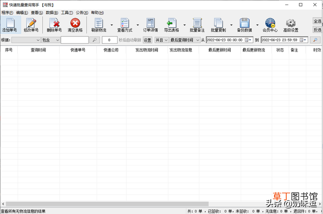Screen dimensions: 323x214
Task: Open the 程序(F) menu
Action: 7,13
